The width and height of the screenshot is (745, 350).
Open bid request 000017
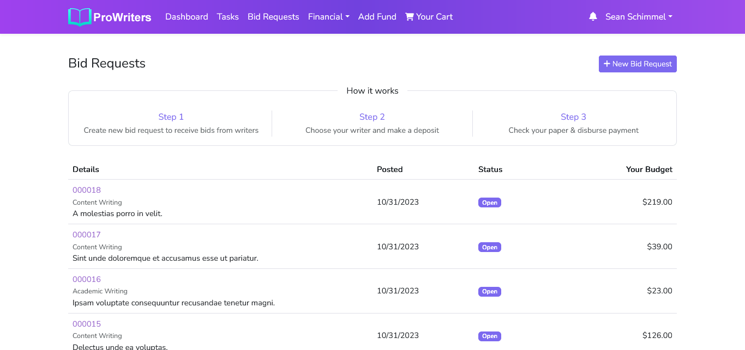(87, 235)
